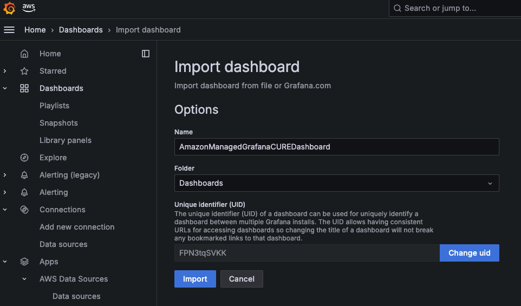Collapse the Dashboards section chevron

point(5,88)
